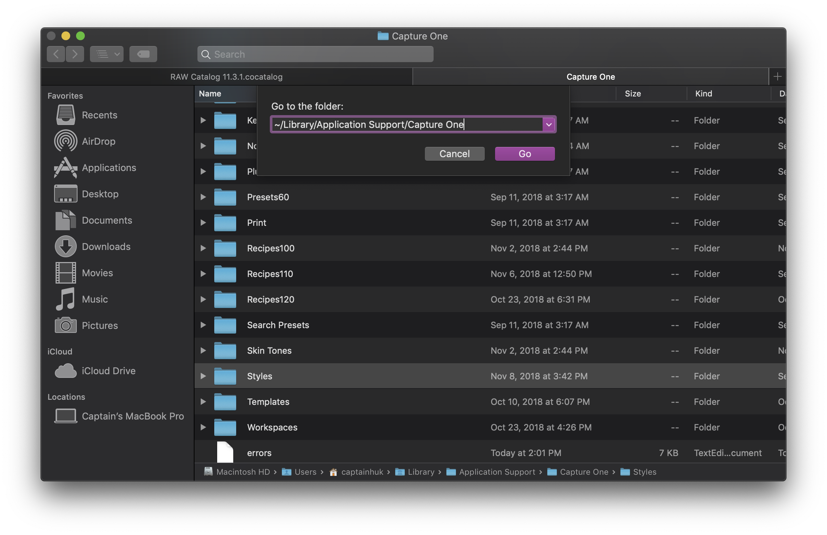Open a new Finder tab with the plus button
This screenshot has width=827, height=535.
778,76
